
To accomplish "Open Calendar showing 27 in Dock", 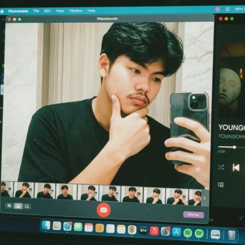I will click(89, 227).
